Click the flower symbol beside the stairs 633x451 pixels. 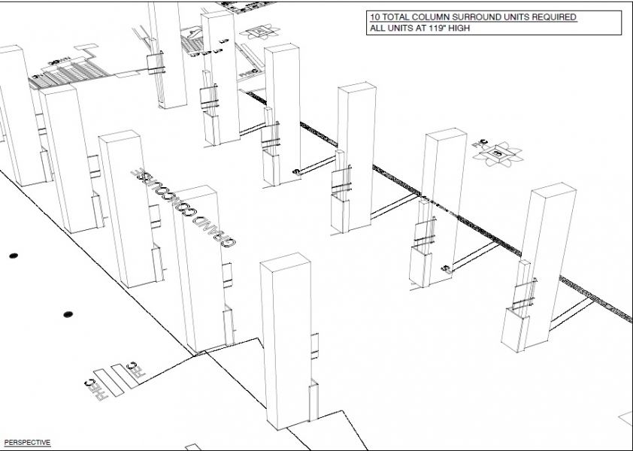(262, 32)
